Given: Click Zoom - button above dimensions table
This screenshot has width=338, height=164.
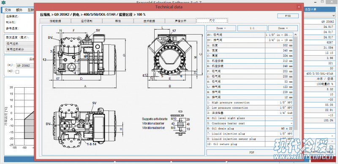Looking at the screenshot, I should [221, 28].
